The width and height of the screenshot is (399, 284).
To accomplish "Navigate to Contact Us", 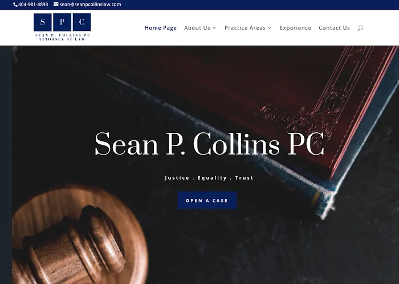I will [x=335, y=28].
